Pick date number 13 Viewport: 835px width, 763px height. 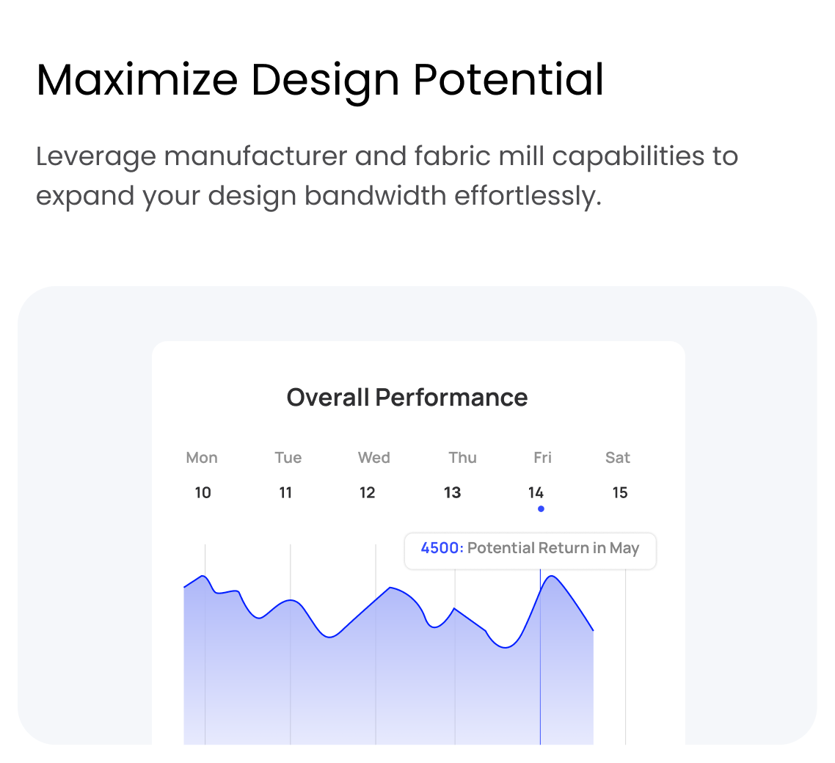point(453,493)
